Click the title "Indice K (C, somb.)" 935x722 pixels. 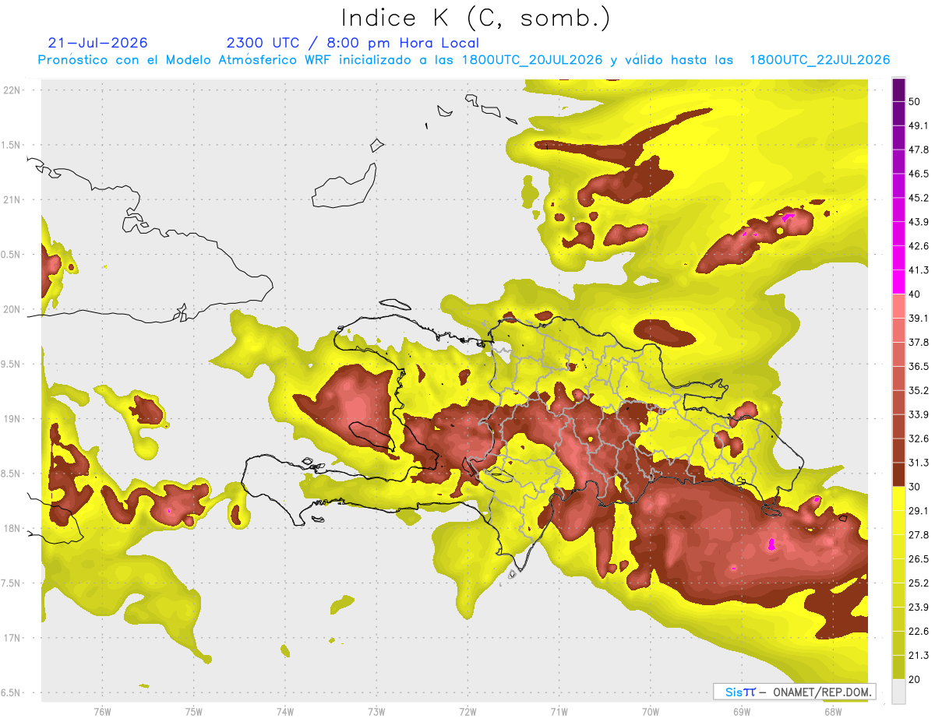[475, 17]
